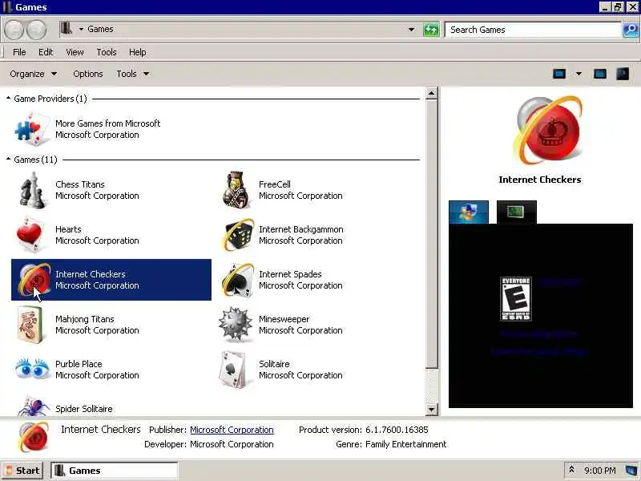Click the ESRB Everyone rating image
The width and height of the screenshot is (641, 481).
pyautogui.click(x=516, y=299)
